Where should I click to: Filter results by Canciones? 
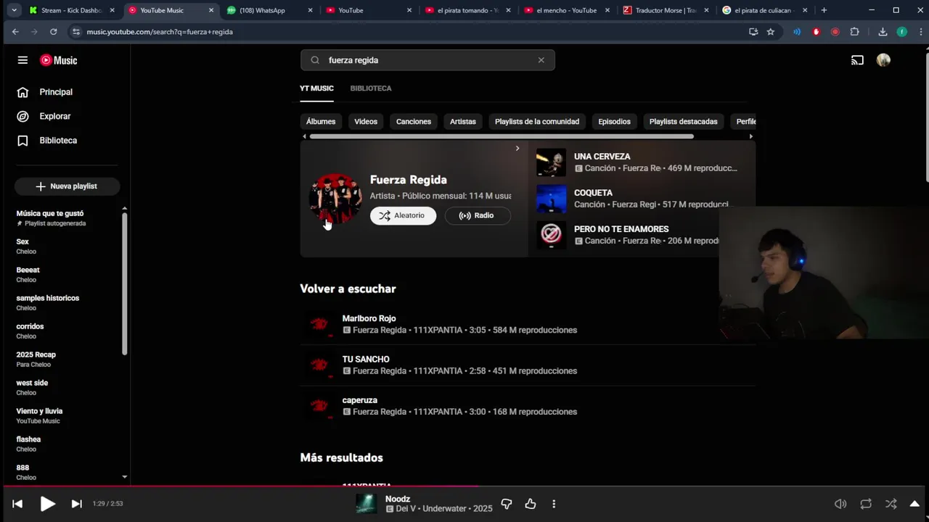pyautogui.click(x=414, y=122)
